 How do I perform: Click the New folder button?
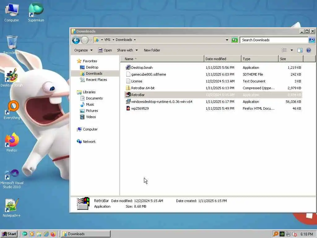152,50
